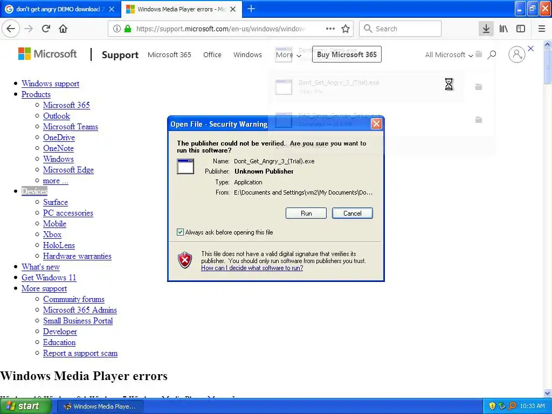Open the Hardware warranties link
This screenshot has width=552, height=414.
tap(77, 256)
